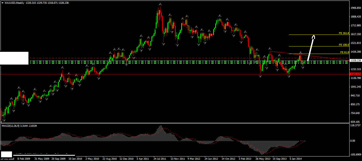Screen dimensions: 362x161
Task: Click the 8 Feb 2009 date label
Action: (24, 159)
